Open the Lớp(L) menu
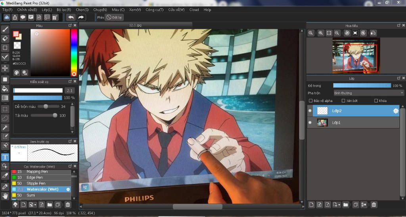The width and height of the screenshot is (406, 217). pyautogui.click(x=47, y=10)
